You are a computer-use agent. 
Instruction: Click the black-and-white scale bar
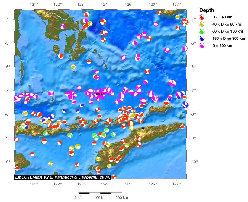click(100, 193)
